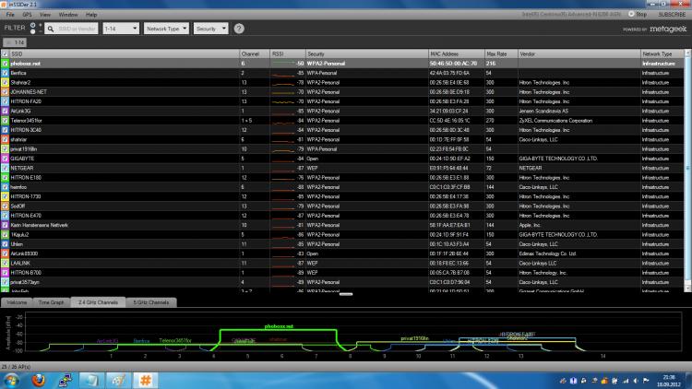The image size is (692, 389).
Task: Open the volume icon in system tray
Action: pos(636,381)
